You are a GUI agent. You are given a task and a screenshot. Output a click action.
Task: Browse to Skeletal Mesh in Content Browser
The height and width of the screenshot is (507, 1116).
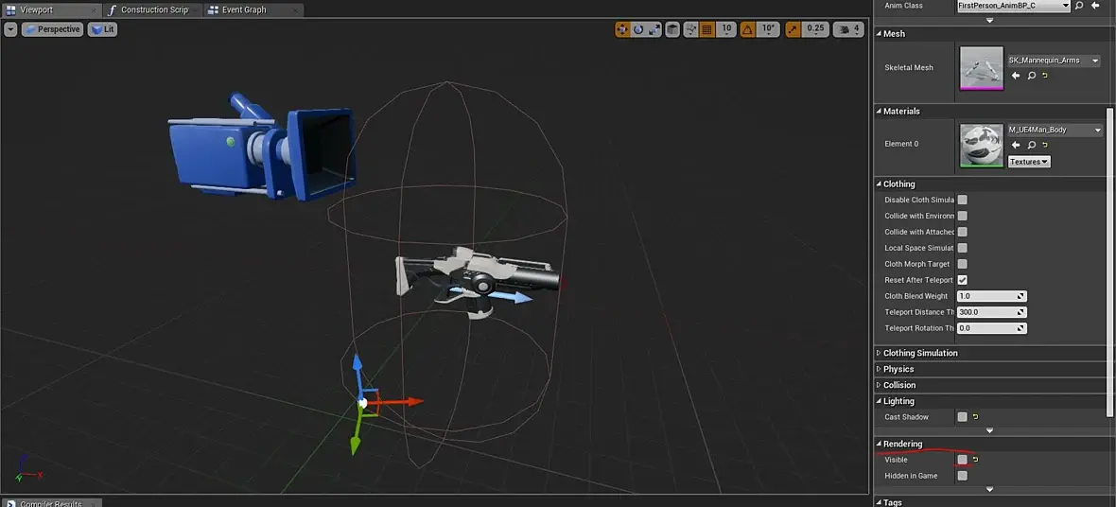1031,76
